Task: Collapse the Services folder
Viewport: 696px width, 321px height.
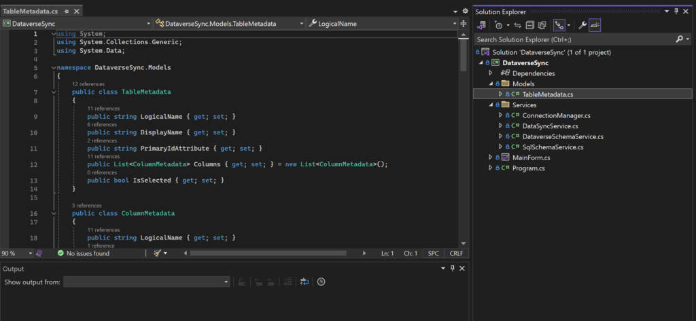Action: [x=491, y=105]
